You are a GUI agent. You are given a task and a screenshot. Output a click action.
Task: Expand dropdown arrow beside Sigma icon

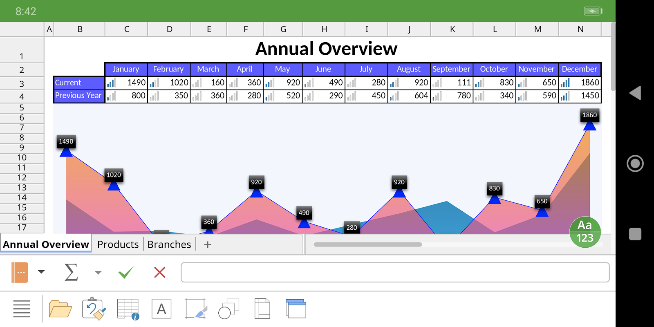(x=98, y=273)
